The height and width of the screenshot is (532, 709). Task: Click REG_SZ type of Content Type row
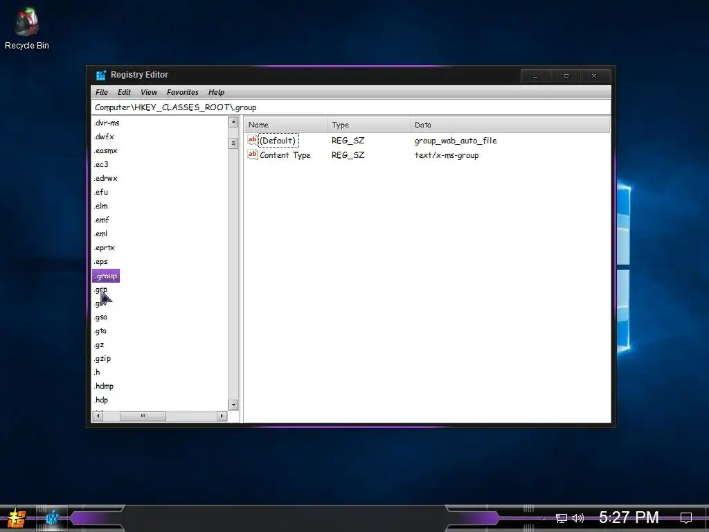(x=348, y=155)
